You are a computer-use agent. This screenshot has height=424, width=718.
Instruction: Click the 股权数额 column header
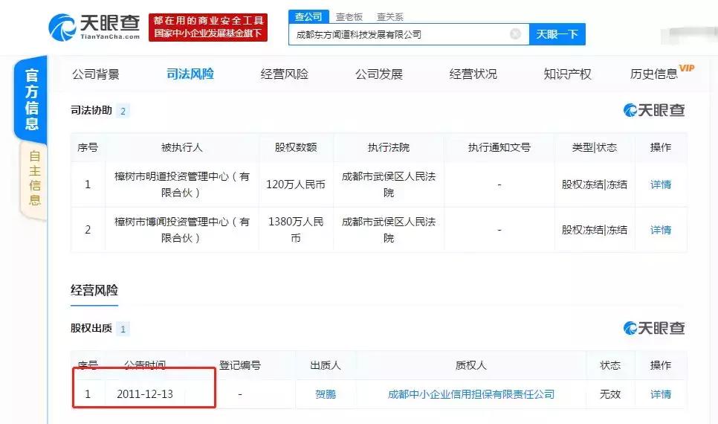click(x=296, y=147)
